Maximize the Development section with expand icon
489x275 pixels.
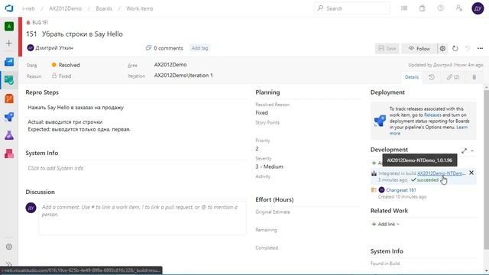(464, 150)
